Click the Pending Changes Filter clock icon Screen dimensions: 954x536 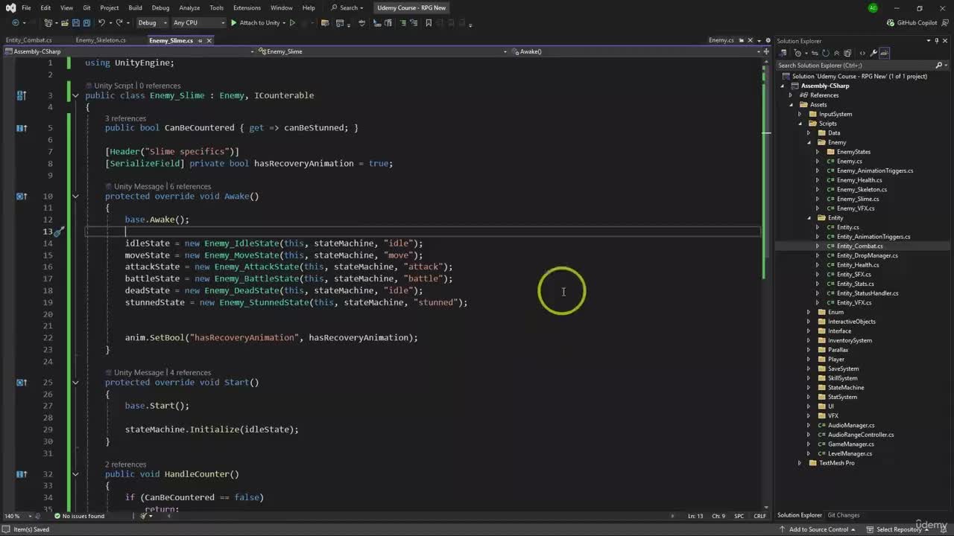[797, 53]
